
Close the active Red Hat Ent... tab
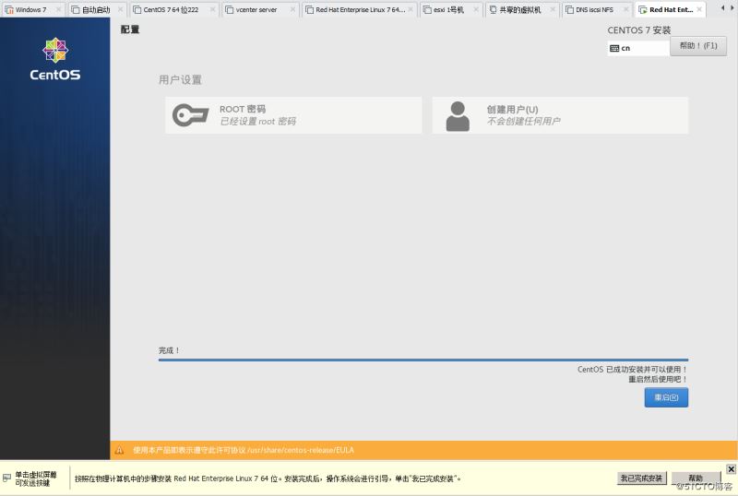[x=699, y=9]
